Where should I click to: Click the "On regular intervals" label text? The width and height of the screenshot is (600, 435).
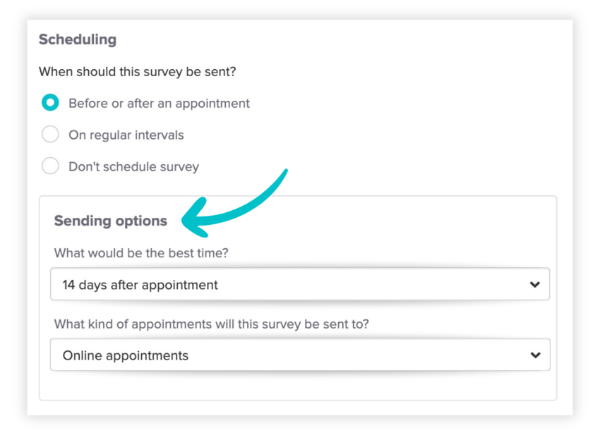pyautogui.click(x=126, y=135)
